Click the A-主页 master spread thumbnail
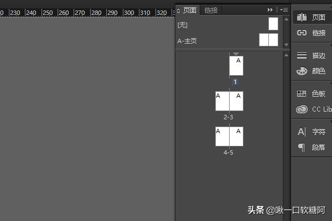Image resolution: width=332 pixels, height=221 pixels. [x=268, y=40]
